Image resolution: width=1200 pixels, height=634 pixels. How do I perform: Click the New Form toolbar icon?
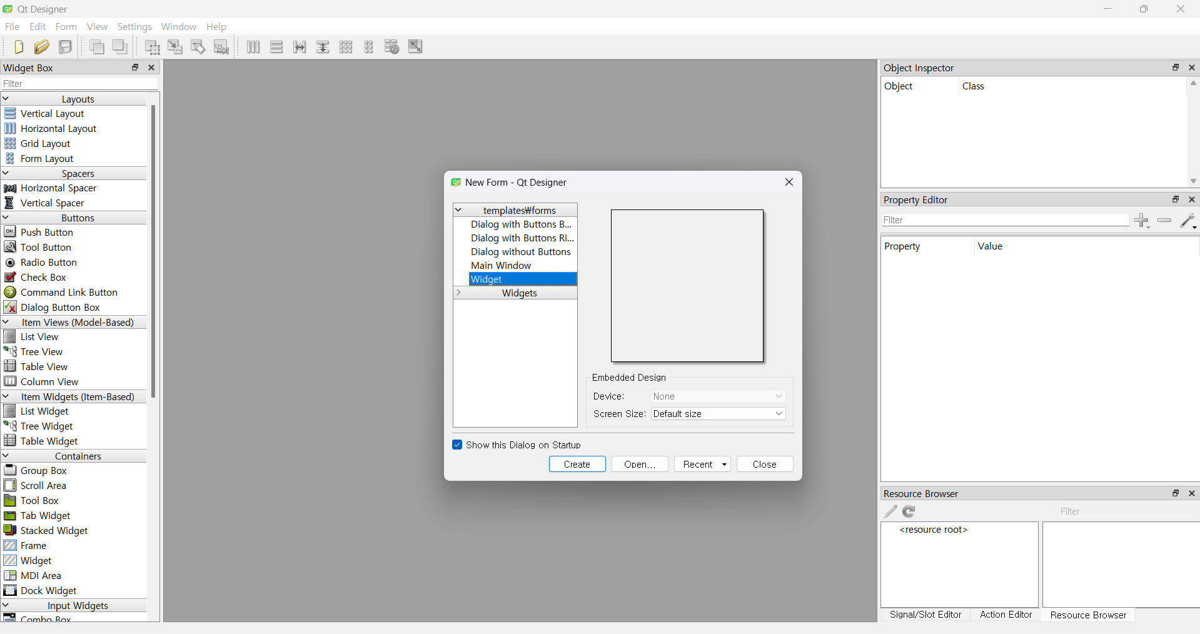(18, 47)
